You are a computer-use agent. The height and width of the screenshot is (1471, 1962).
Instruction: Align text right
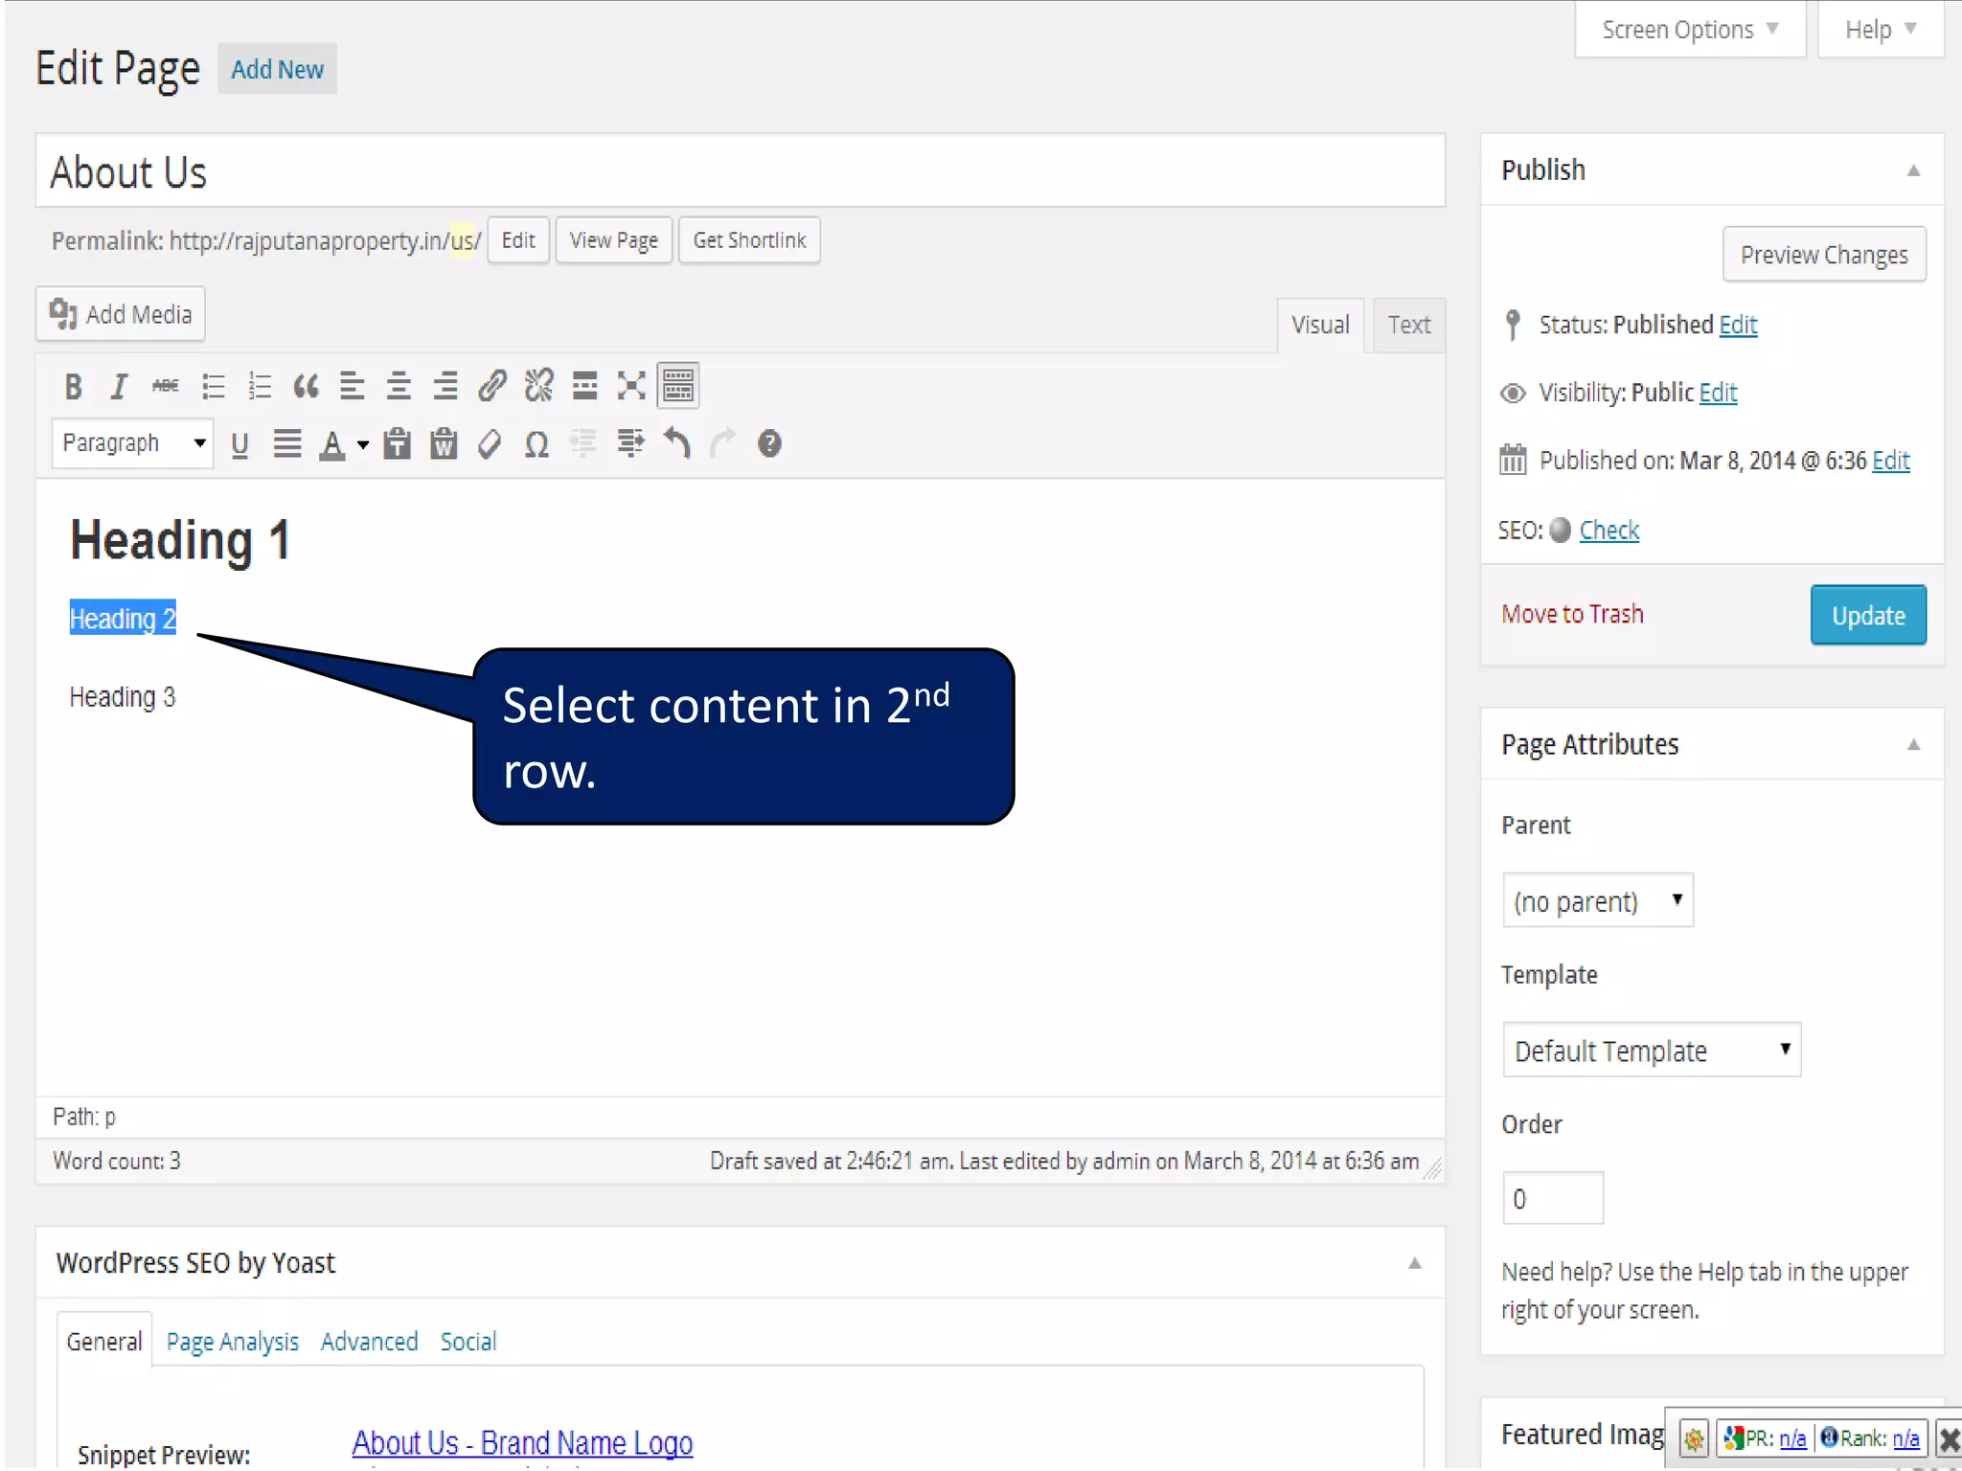[x=445, y=387]
